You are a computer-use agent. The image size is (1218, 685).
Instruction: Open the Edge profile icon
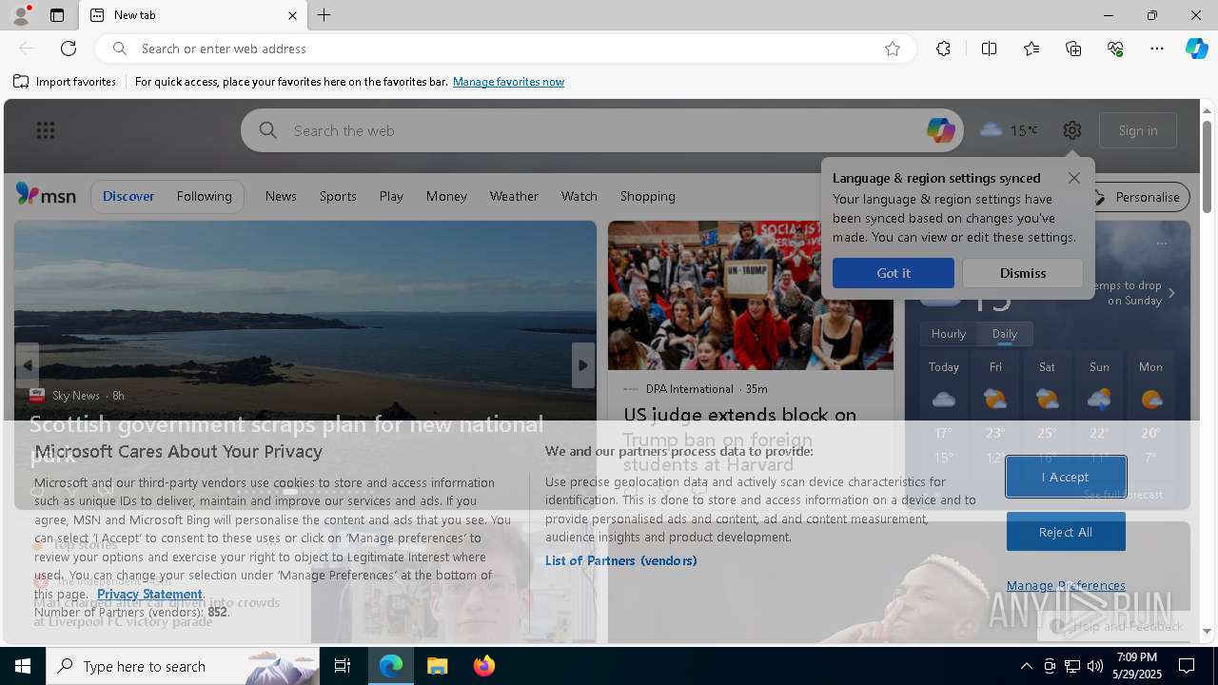coord(20,15)
